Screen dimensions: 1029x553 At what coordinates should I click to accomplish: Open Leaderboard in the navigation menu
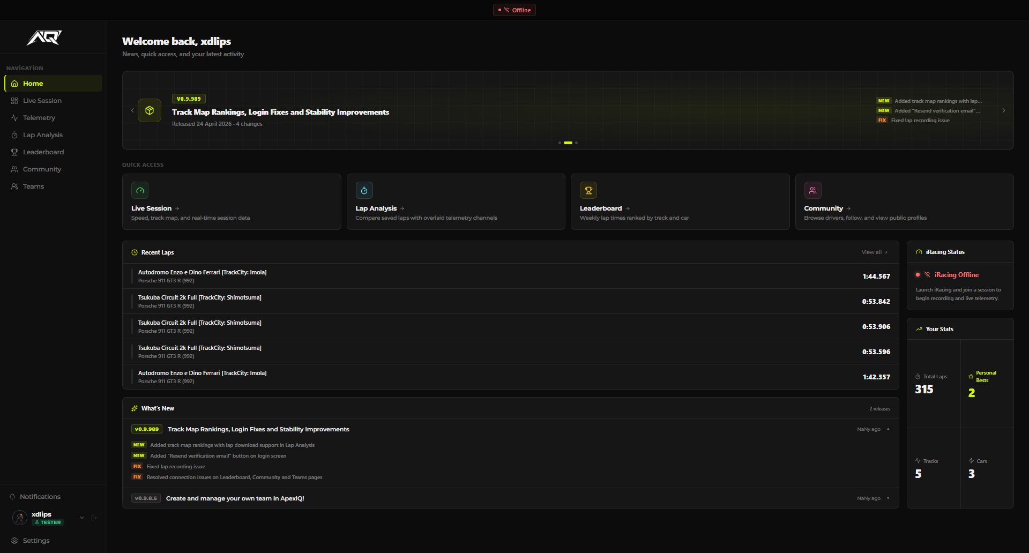pos(53,152)
